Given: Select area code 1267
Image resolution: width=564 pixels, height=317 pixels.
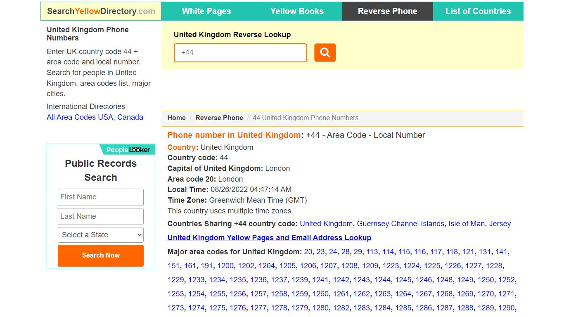Looking at the screenshot, I should click(424, 294).
